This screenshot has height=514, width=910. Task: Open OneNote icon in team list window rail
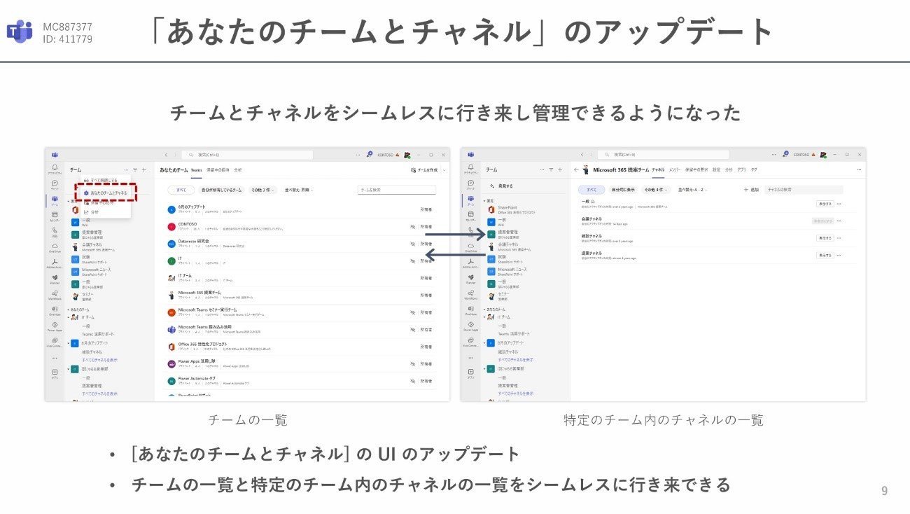pyautogui.click(x=54, y=310)
